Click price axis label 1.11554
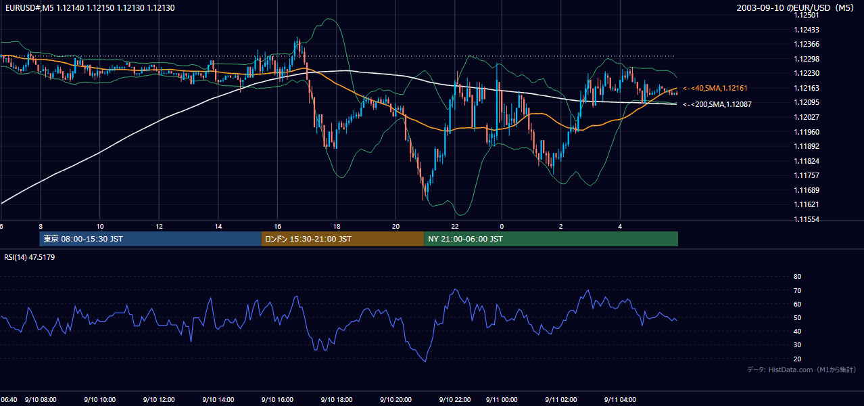Viewport: 864px width, 406px height. click(x=806, y=219)
